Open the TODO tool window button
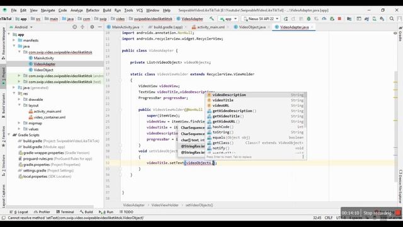This screenshot has height=227, width=403. 126,212
